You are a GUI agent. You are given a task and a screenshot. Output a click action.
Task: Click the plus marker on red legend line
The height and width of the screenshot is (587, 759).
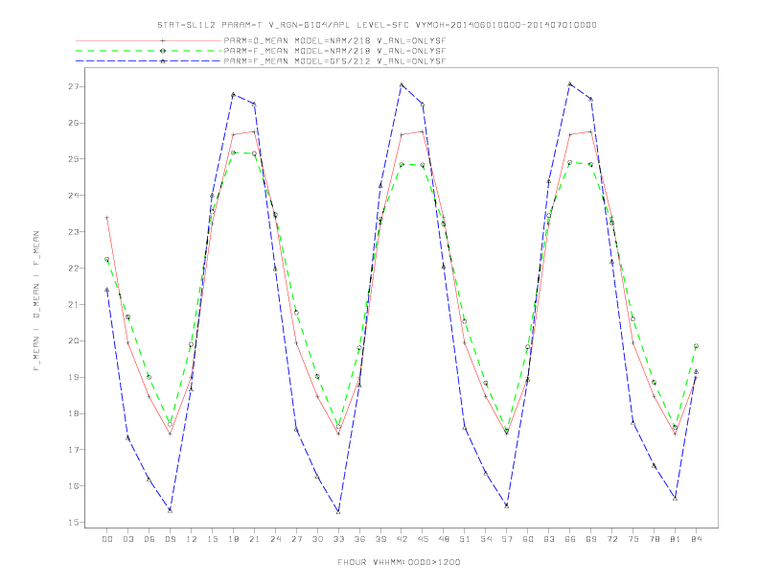point(163,40)
